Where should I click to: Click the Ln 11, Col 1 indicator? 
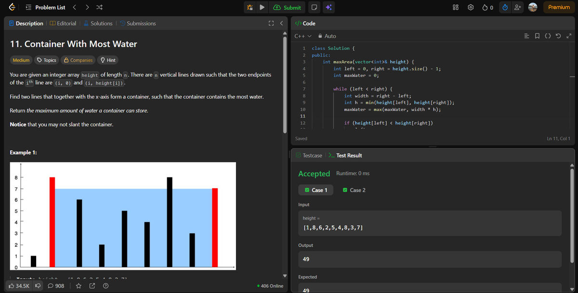click(x=559, y=138)
